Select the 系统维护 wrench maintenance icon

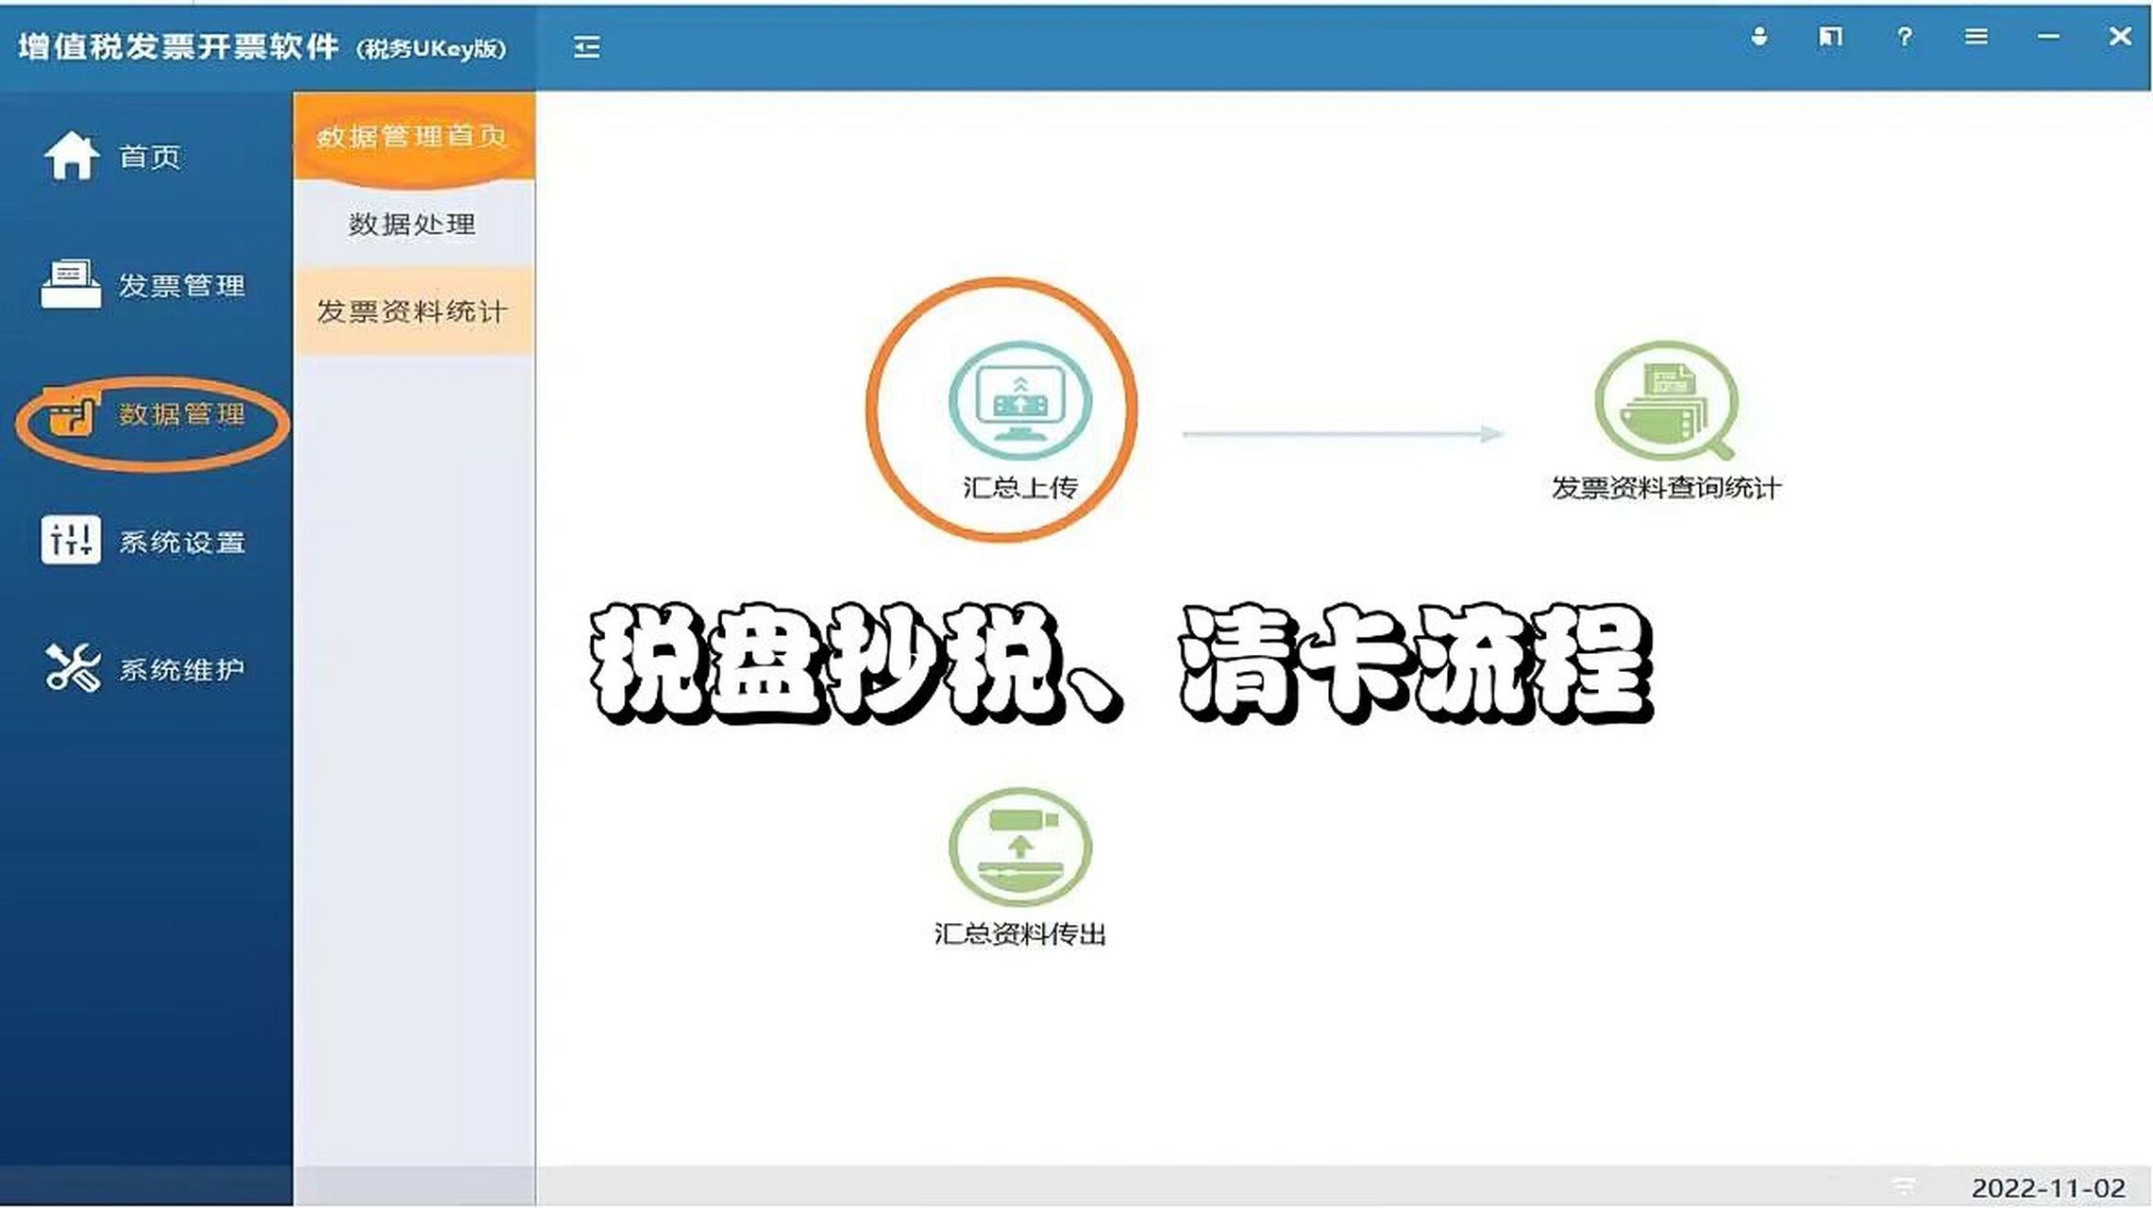[x=69, y=667]
